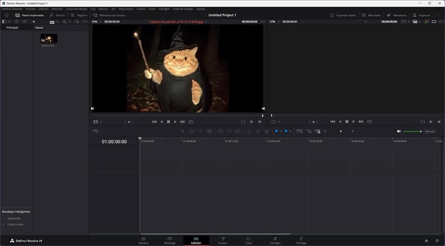This screenshot has width=445, height=246.
Task: Open the Efectos panel
Action: tap(57, 15)
